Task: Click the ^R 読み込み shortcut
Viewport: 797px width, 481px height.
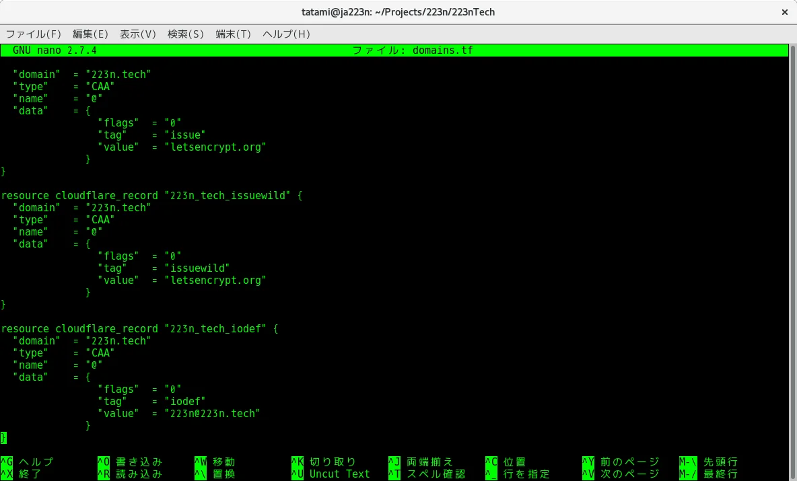Action: coord(130,474)
